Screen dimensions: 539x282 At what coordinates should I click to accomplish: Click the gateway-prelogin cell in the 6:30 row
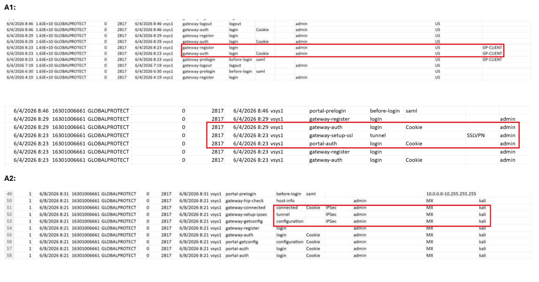coord(199,71)
